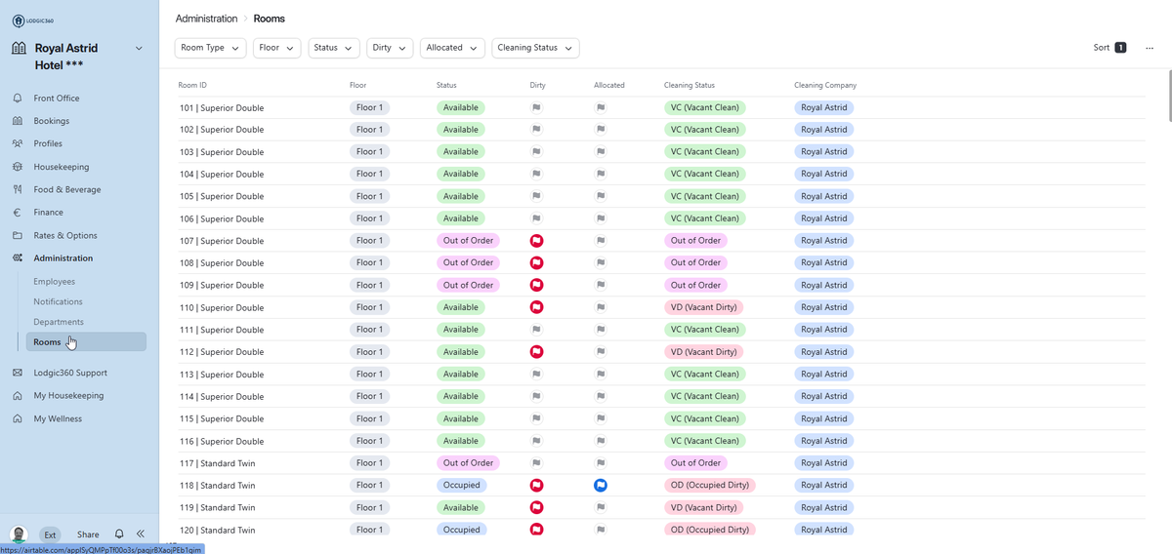The width and height of the screenshot is (1172, 554).
Task: Click row "113 | Superior Double"
Action: (x=661, y=375)
